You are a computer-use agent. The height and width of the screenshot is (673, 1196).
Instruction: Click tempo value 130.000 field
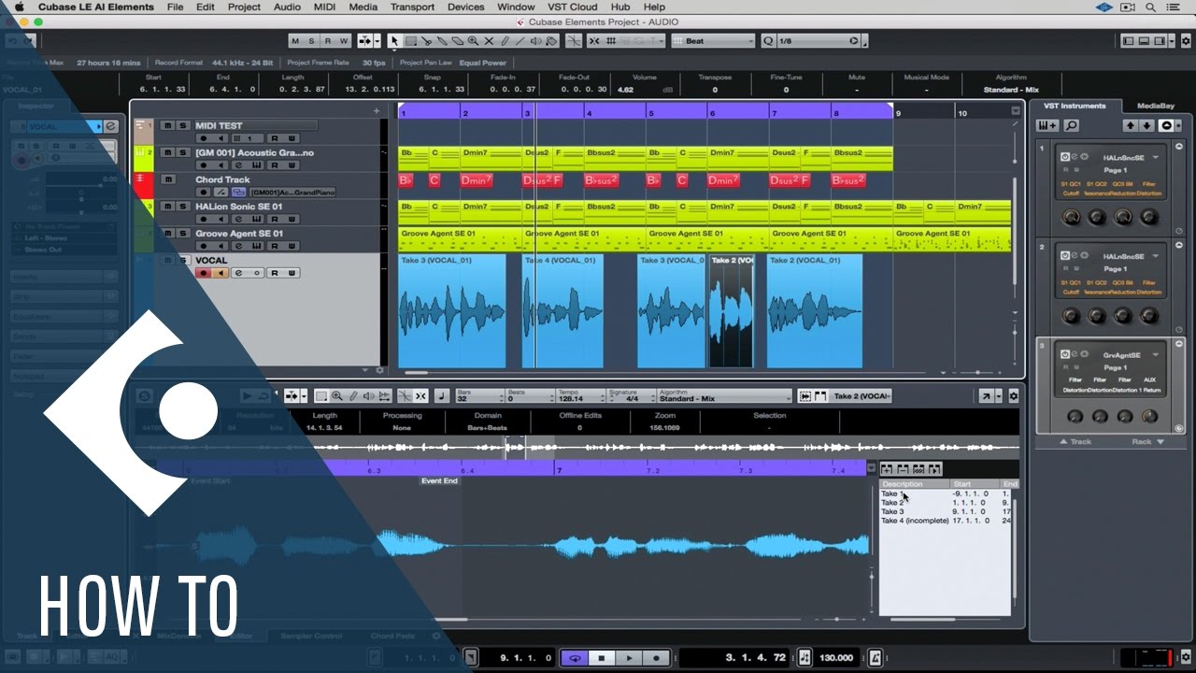coord(836,658)
